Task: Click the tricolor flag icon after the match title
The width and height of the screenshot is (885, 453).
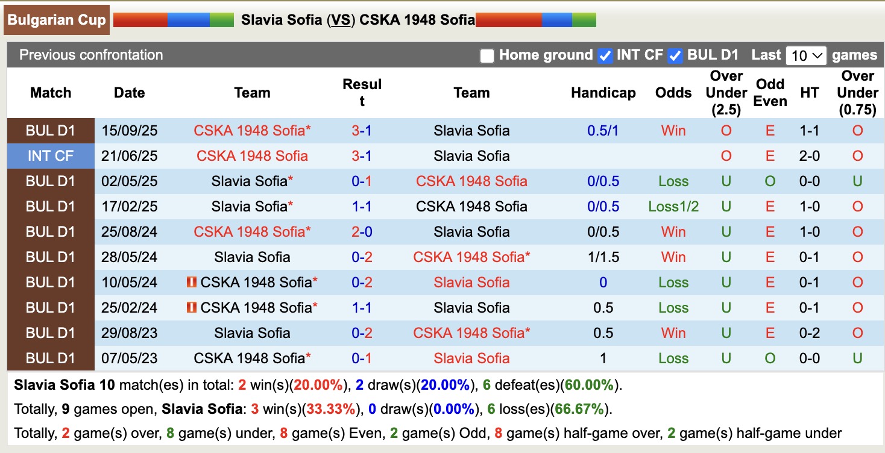Action: [535, 19]
